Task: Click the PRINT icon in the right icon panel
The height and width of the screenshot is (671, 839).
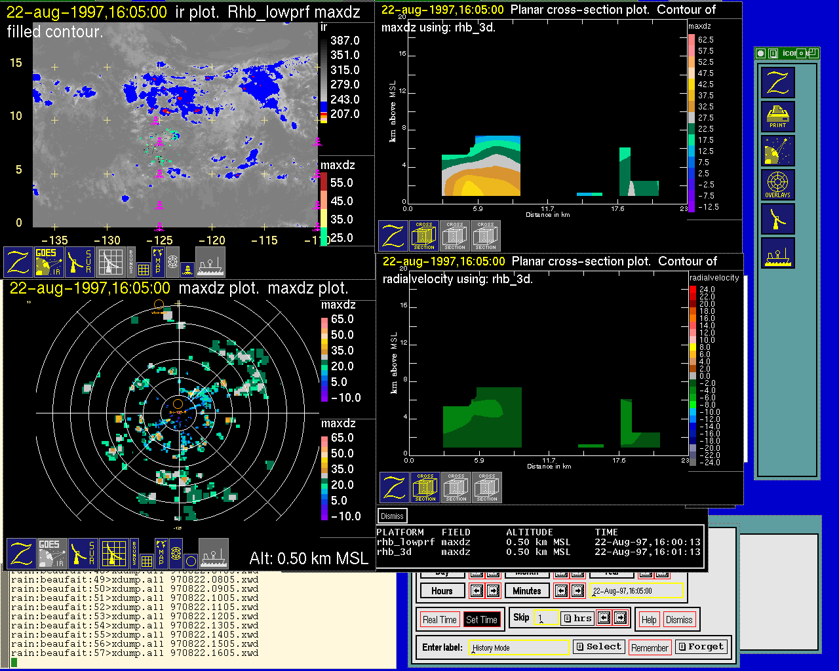Action: (778, 116)
